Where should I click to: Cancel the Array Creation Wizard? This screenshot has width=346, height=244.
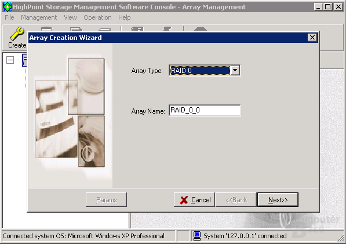pyautogui.click(x=194, y=199)
